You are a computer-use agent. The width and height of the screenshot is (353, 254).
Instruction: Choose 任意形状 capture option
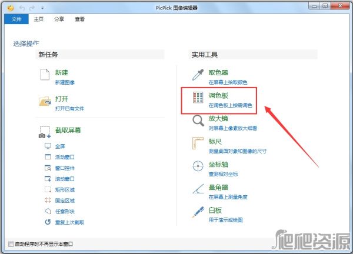tap(65, 212)
